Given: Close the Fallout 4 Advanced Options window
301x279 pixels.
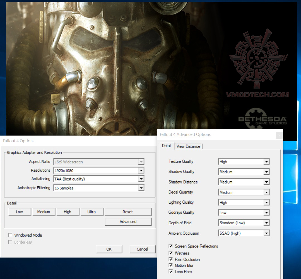Looking at the screenshot, I should [279, 135].
